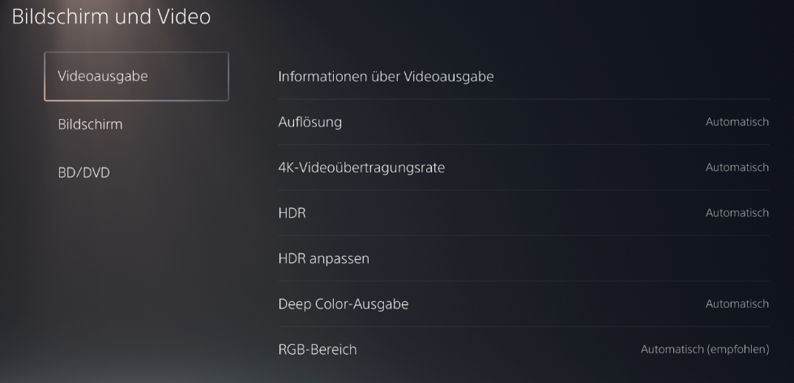Click the Deep Color-Ausgabe label
This screenshot has width=794, height=383.
click(343, 304)
